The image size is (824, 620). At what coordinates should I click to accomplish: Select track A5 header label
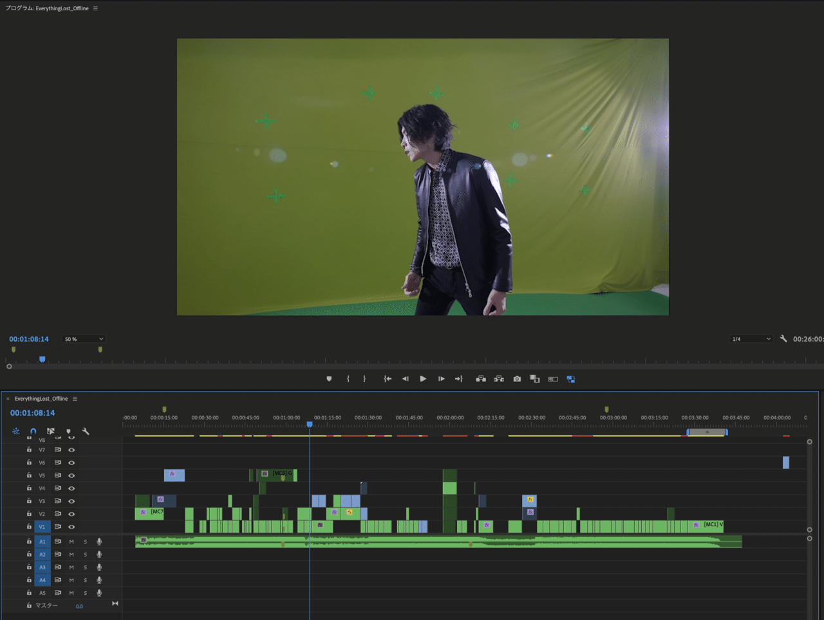(x=42, y=593)
